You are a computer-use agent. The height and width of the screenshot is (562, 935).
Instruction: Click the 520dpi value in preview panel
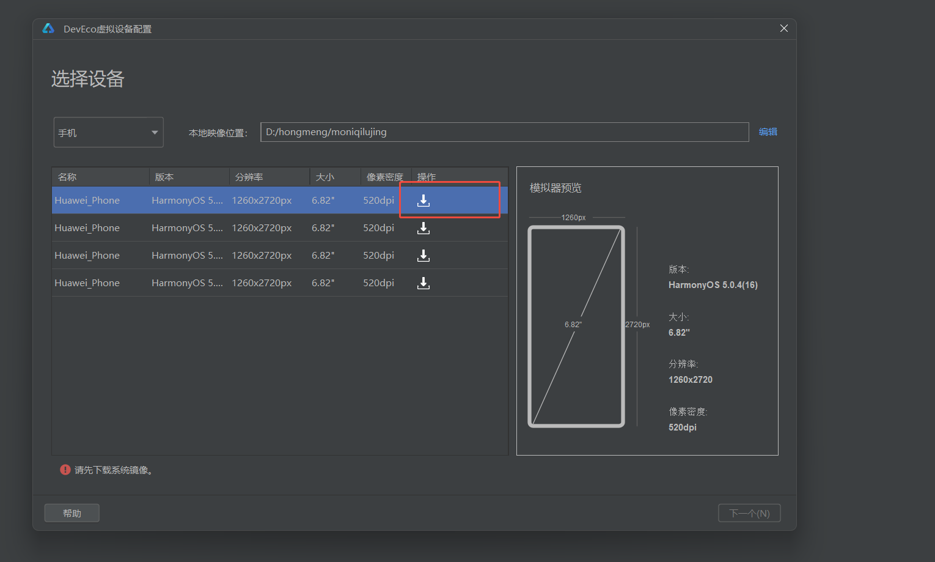[x=683, y=427]
